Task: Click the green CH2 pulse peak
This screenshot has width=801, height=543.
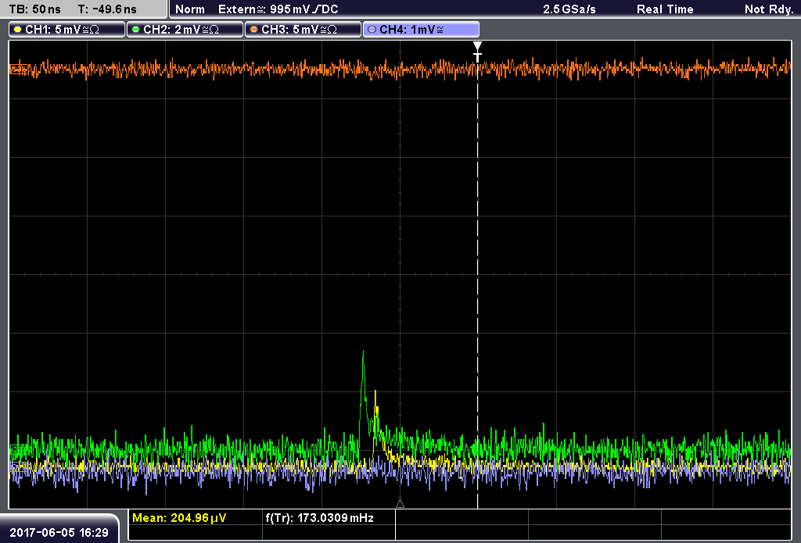Action: click(x=363, y=352)
